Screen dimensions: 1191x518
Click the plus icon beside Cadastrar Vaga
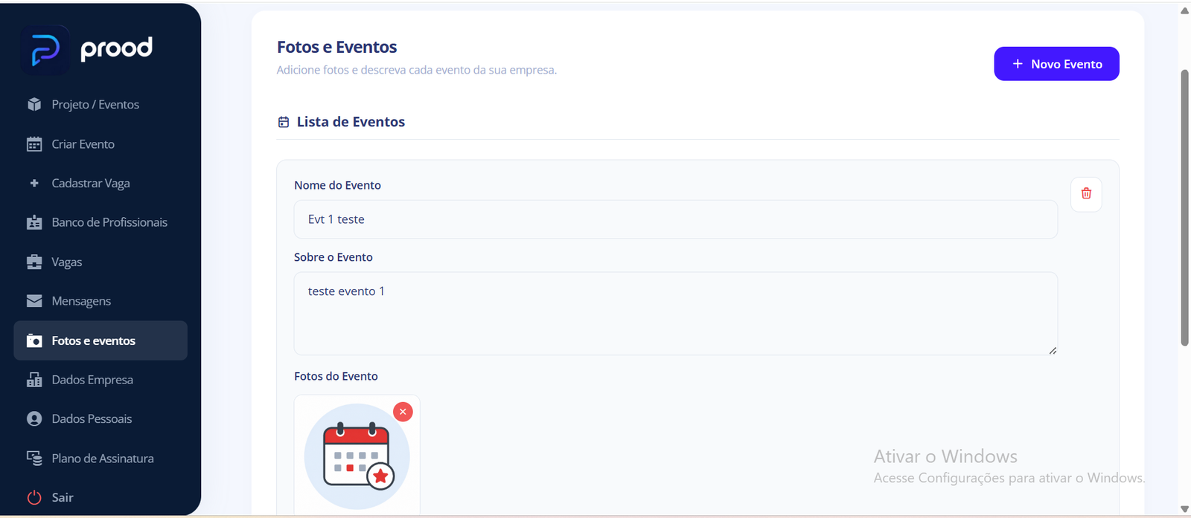tap(34, 183)
